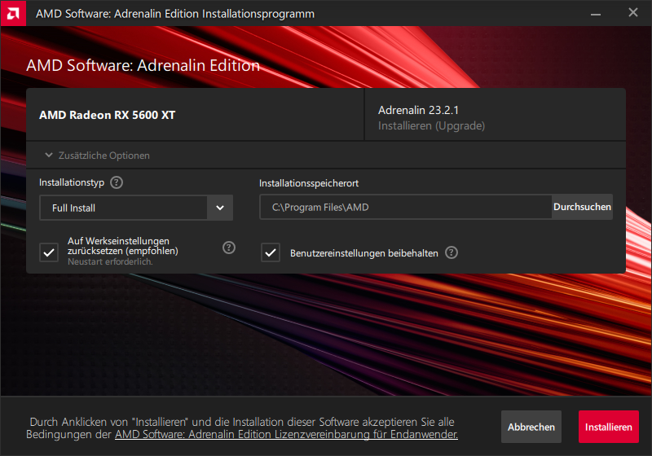
Task: Minimize the installer window
Action: [596, 14]
